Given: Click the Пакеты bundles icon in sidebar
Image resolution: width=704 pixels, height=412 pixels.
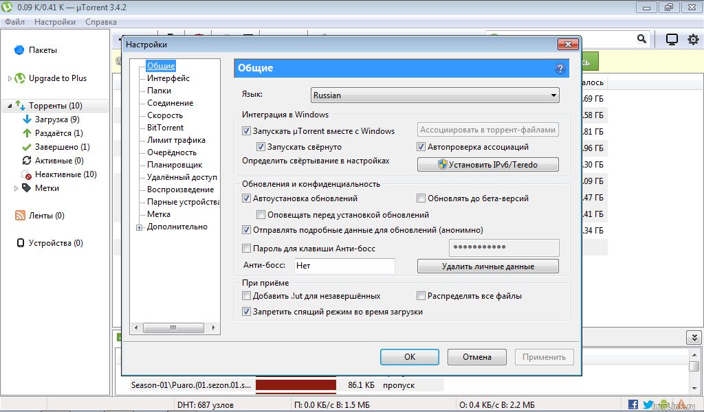Looking at the screenshot, I should point(19,49).
